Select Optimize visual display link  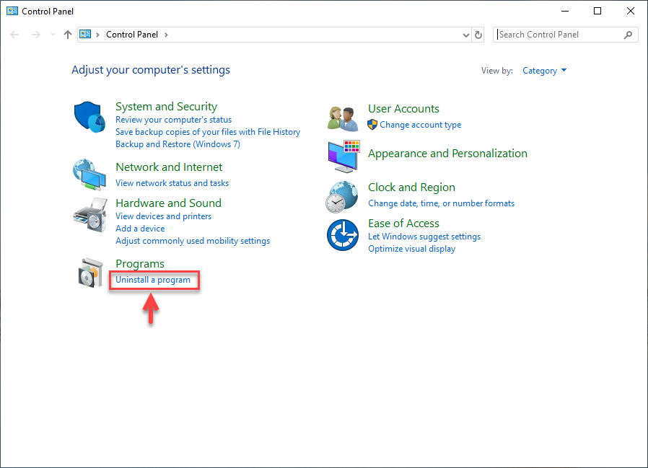(x=412, y=249)
